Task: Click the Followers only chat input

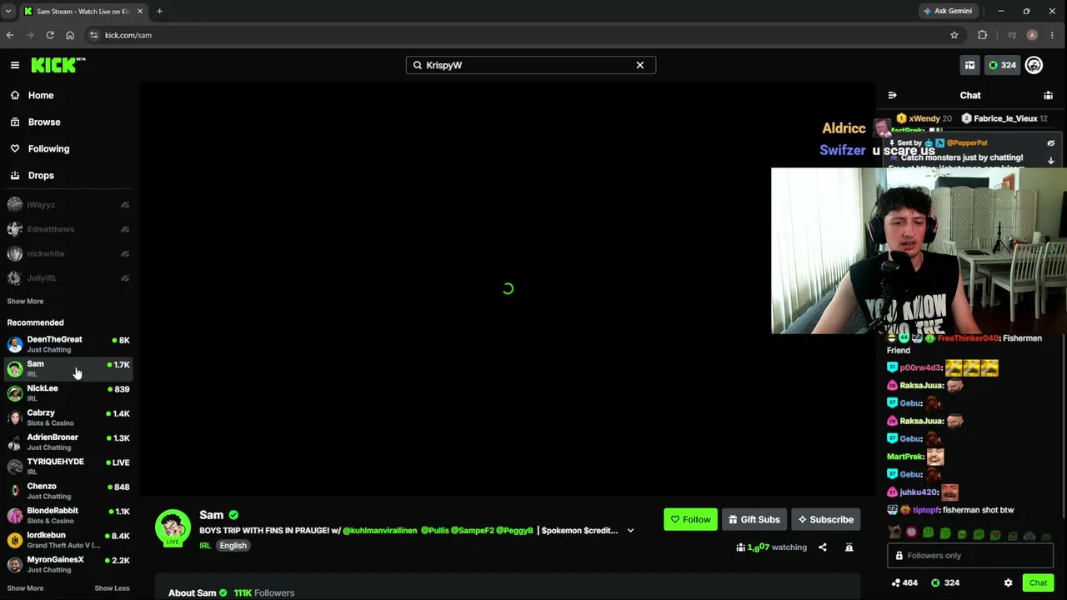Action: click(970, 556)
